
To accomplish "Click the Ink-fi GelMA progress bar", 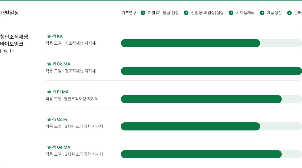I will point(211,154).
